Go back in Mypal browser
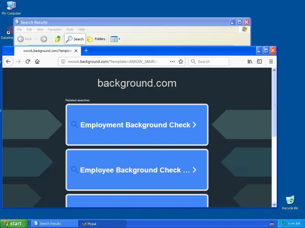 8,61
